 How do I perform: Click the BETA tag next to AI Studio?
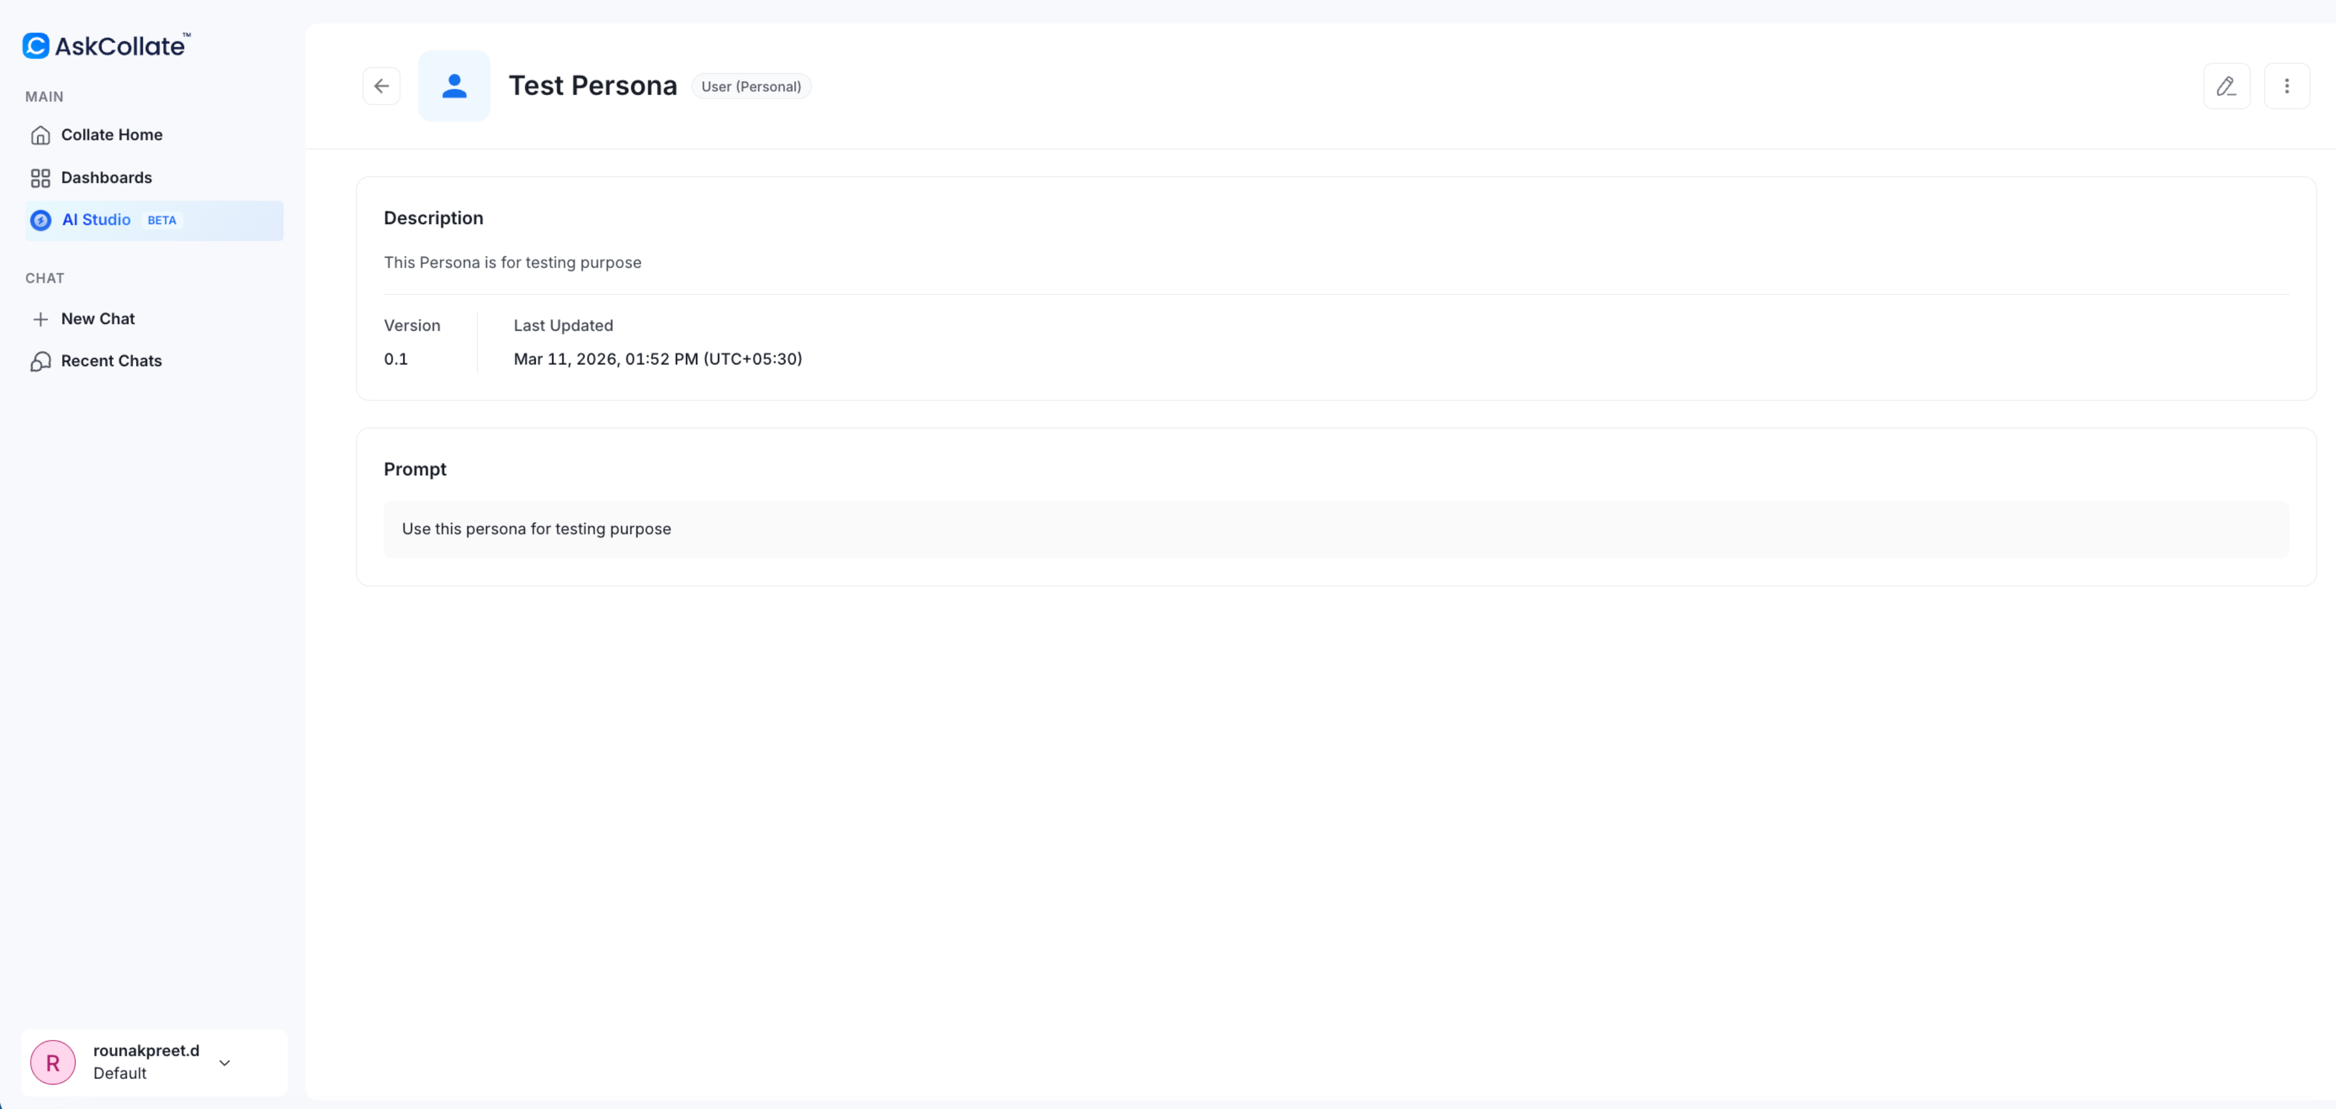pos(161,221)
